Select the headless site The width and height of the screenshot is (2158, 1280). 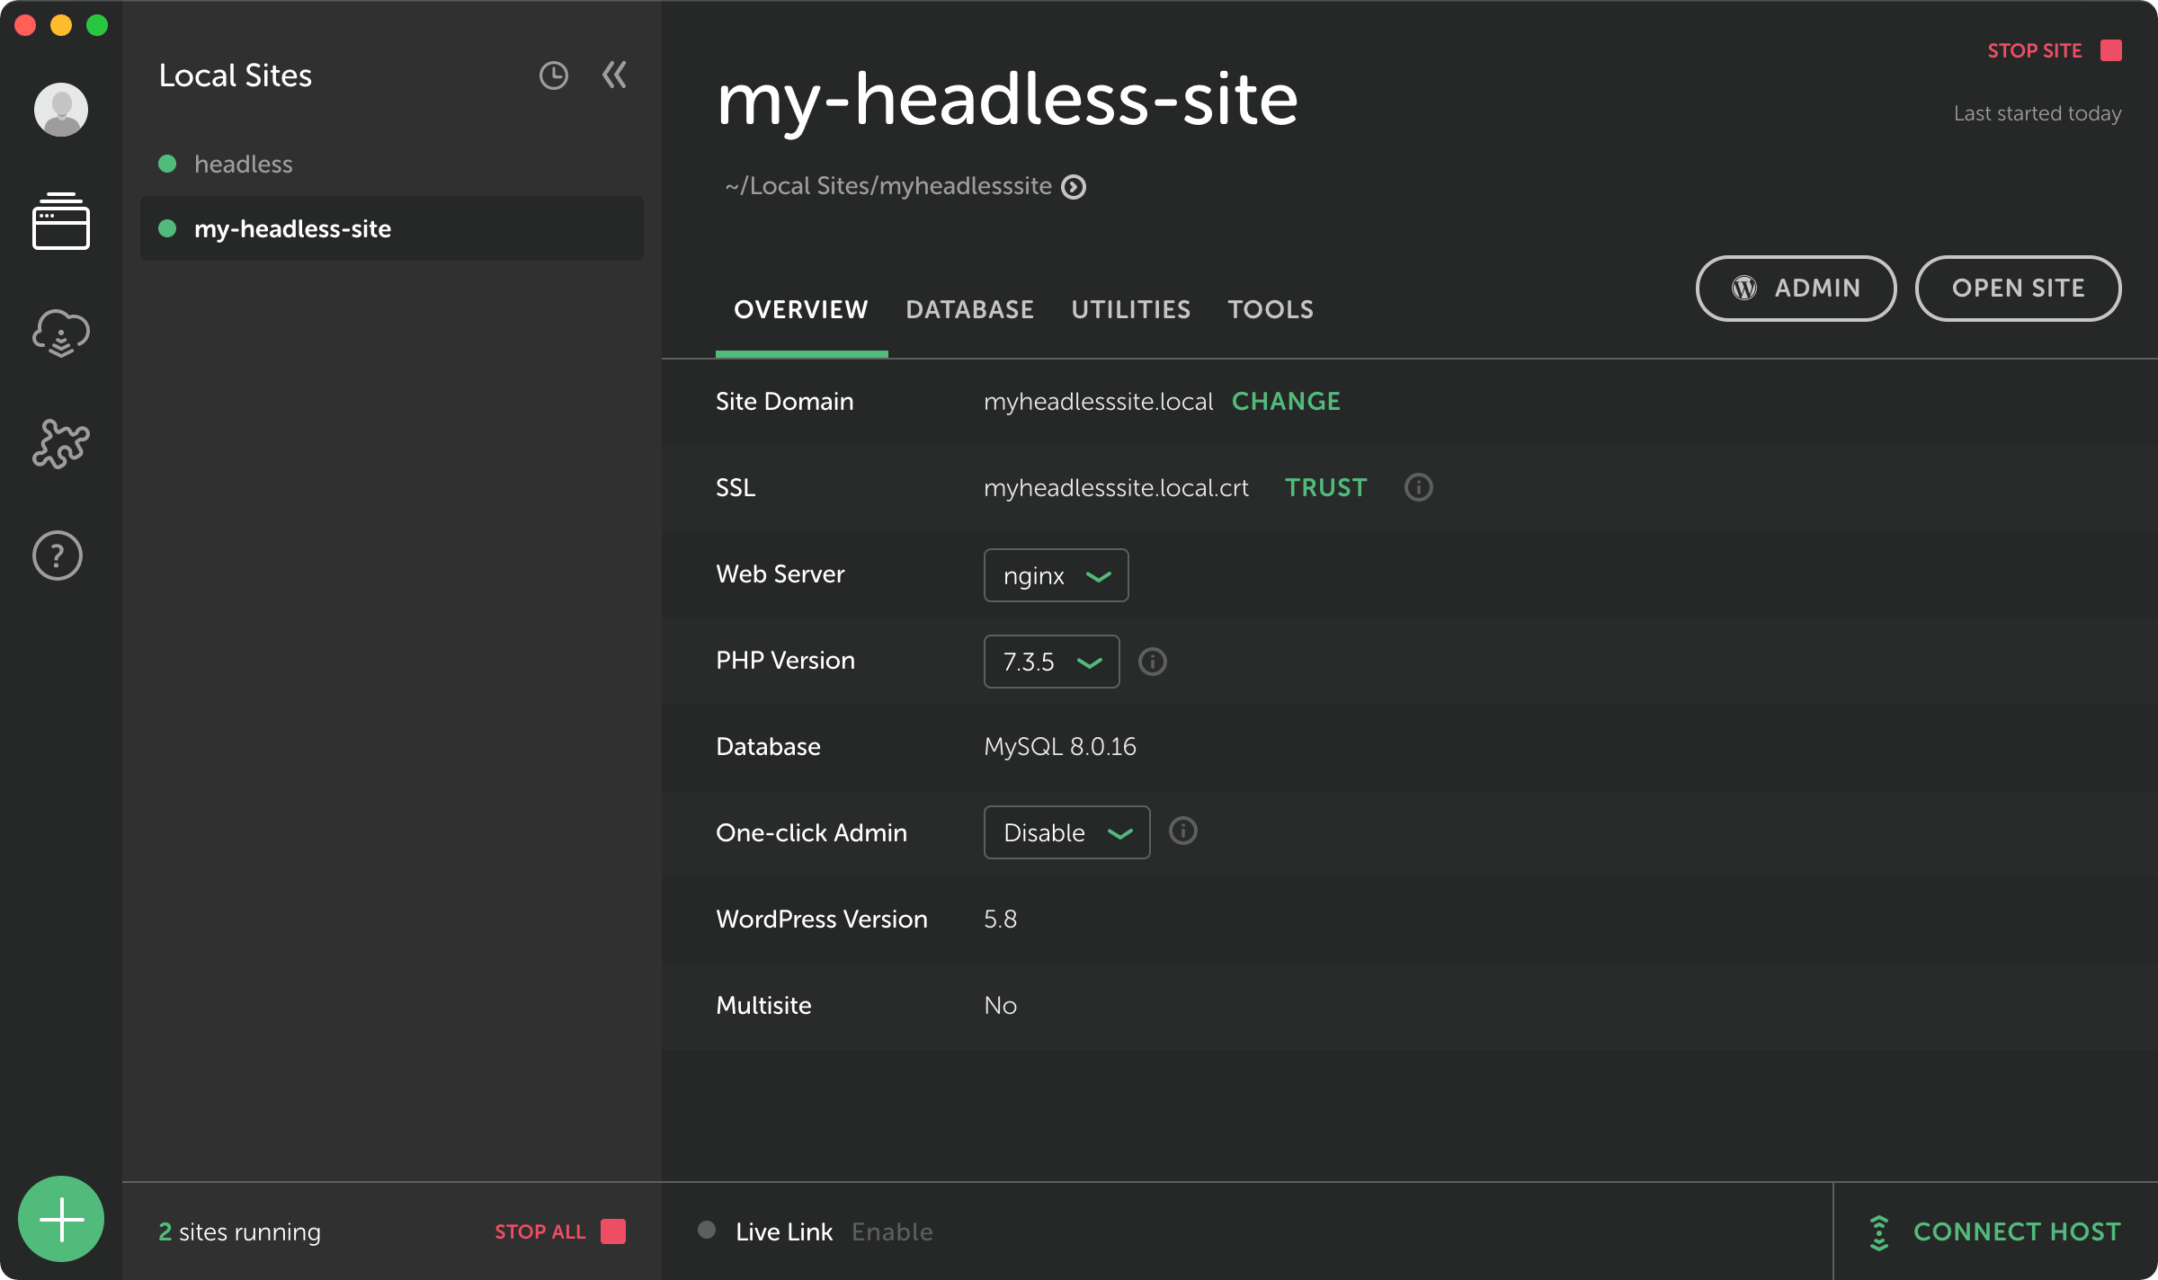click(392, 164)
